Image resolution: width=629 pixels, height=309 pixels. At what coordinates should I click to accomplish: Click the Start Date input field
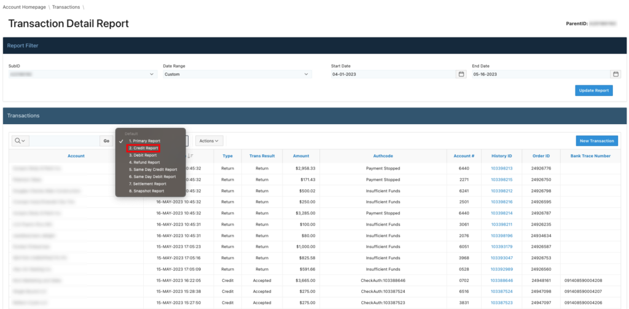click(393, 74)
